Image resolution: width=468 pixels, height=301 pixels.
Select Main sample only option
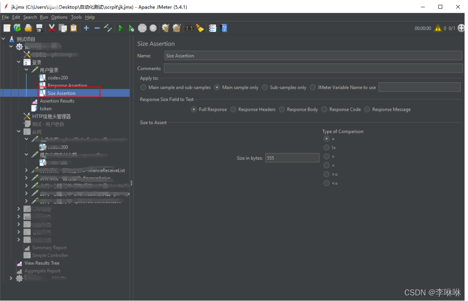pos(237,87)
